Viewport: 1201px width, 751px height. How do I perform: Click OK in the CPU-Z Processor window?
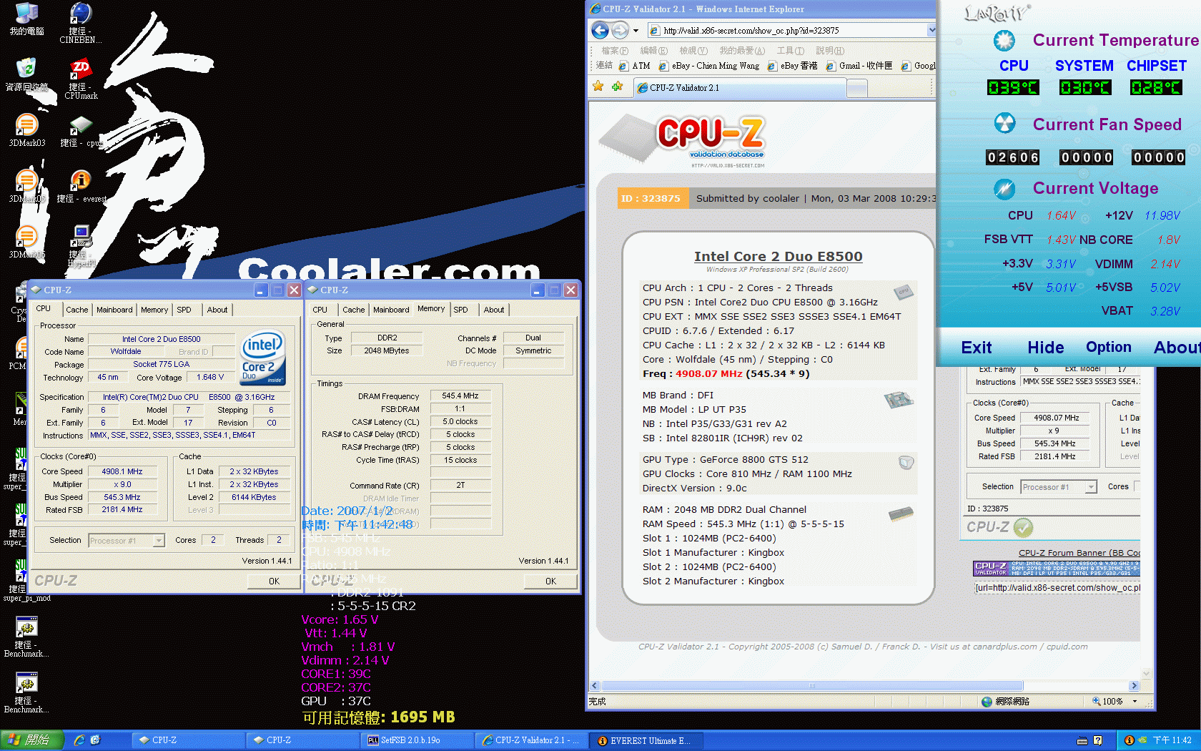[274, 581]
